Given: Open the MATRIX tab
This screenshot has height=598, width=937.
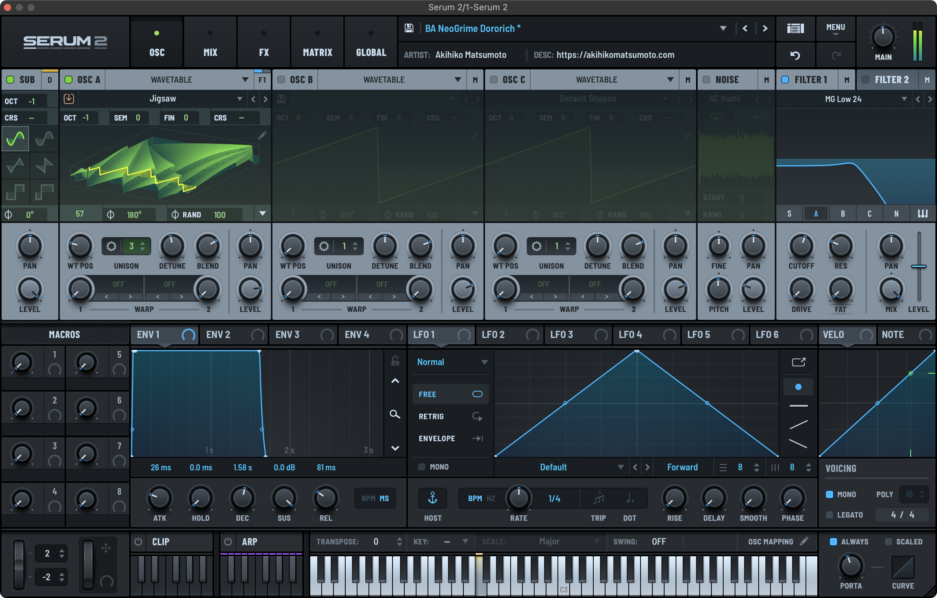Looking at the screenshot, I should click(317, 42).
